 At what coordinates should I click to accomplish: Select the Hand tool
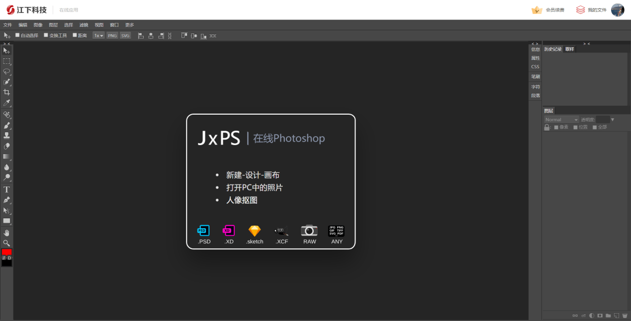(x=6, y=233)
